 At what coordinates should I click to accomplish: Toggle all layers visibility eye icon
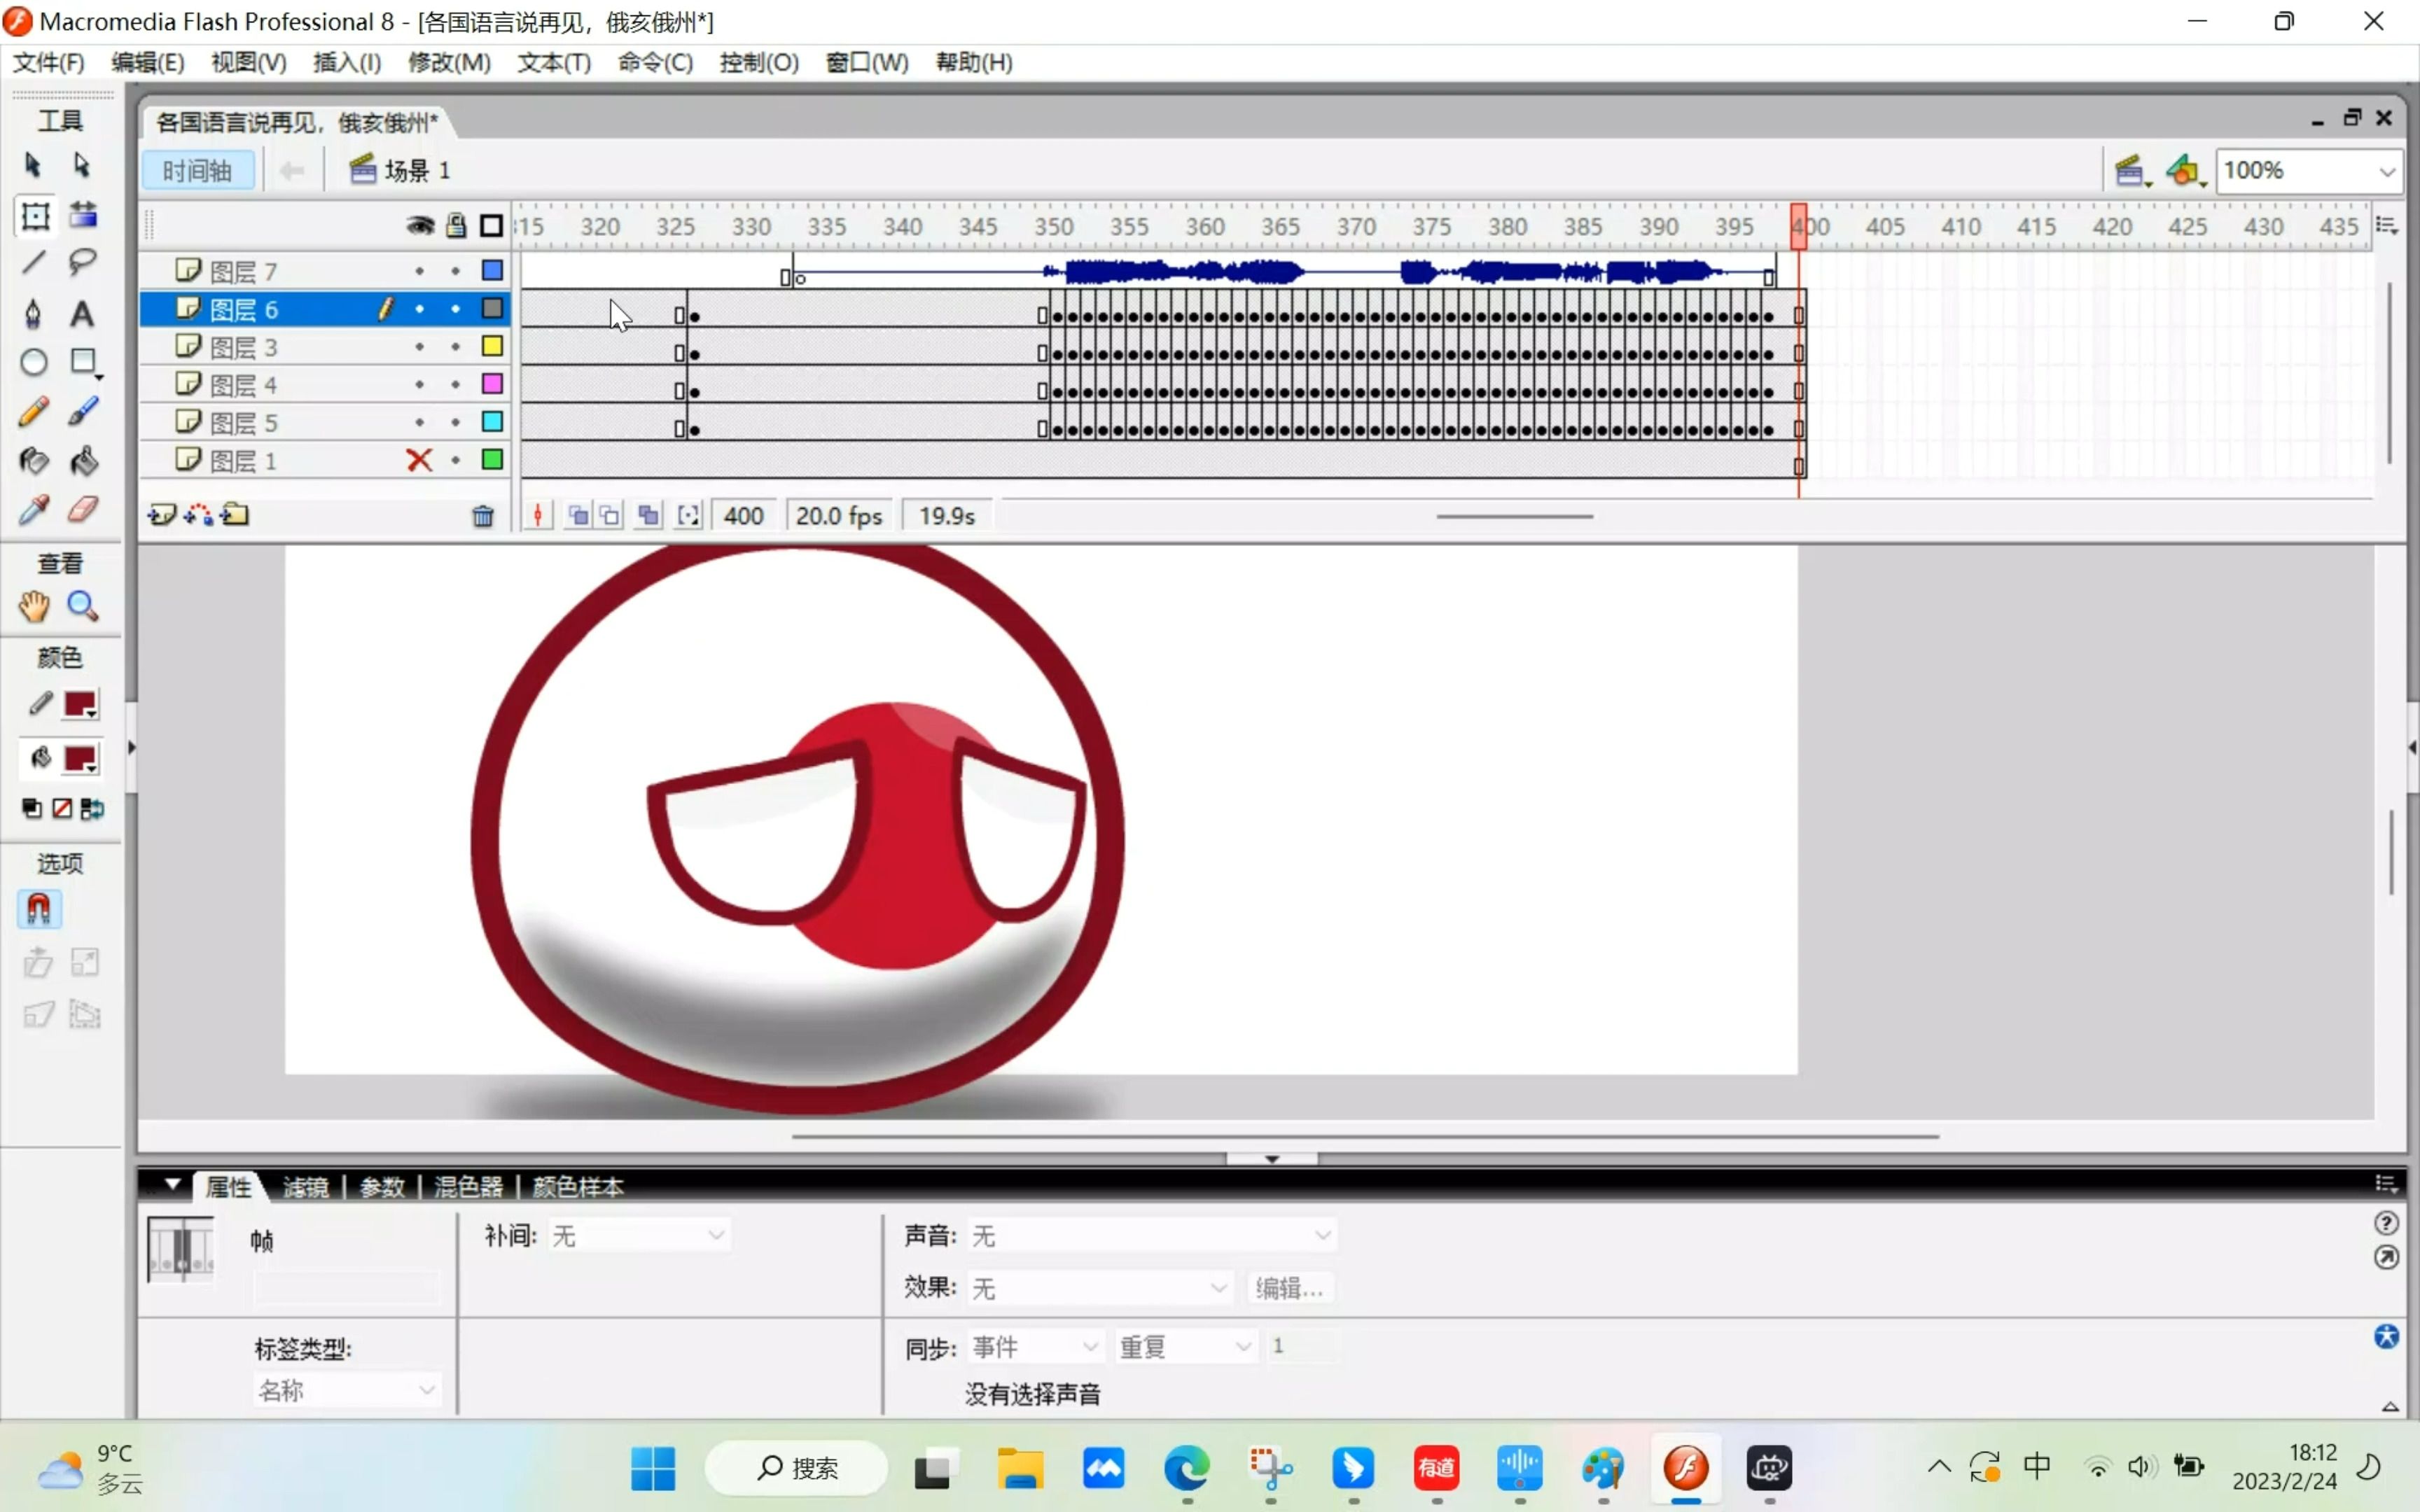pyautogui.click(x=420, y=226)
